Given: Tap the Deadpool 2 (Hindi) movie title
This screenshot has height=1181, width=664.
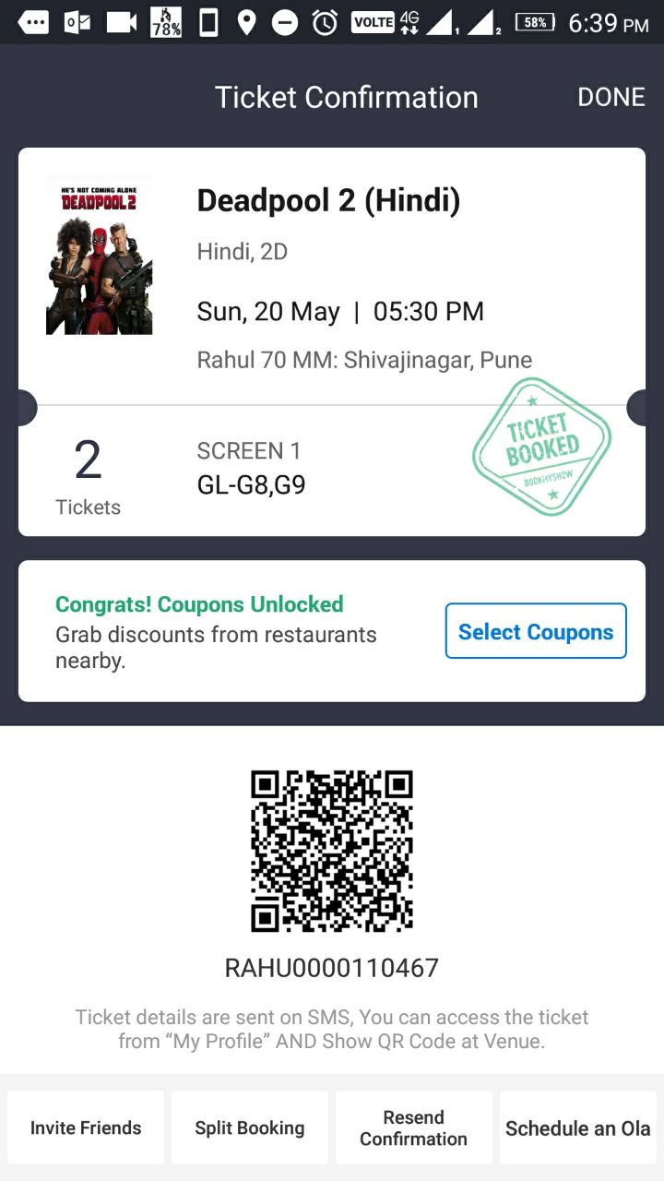Looking at the screenshot, I should [x=328, y=200].
